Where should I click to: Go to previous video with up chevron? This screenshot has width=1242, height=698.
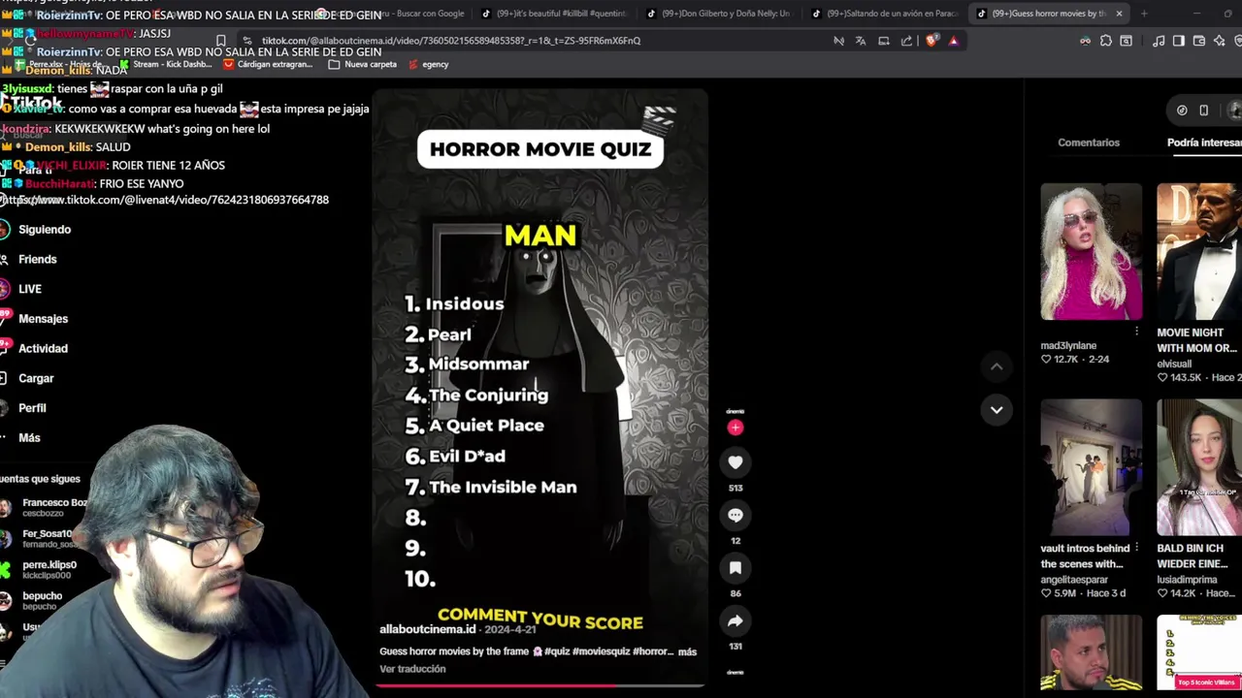pos(997,366)
